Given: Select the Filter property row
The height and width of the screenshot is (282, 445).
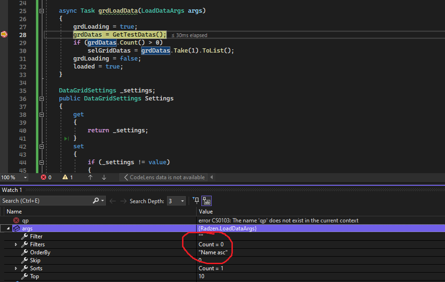Looking at the screenshot, I should pos(222,236).
